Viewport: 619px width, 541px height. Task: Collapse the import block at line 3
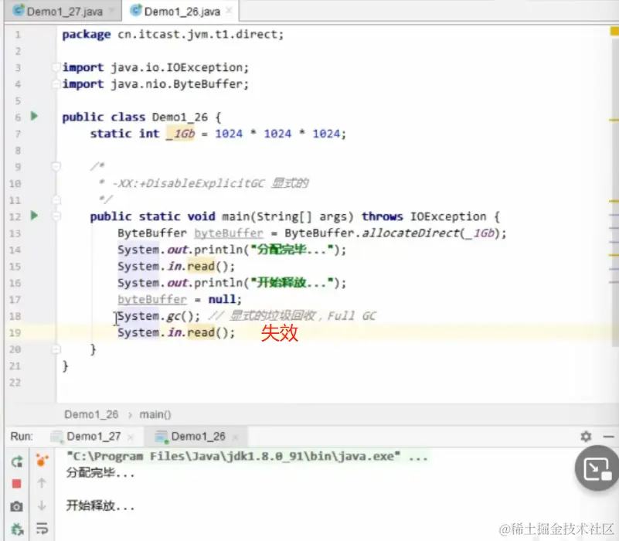point(56,67)
